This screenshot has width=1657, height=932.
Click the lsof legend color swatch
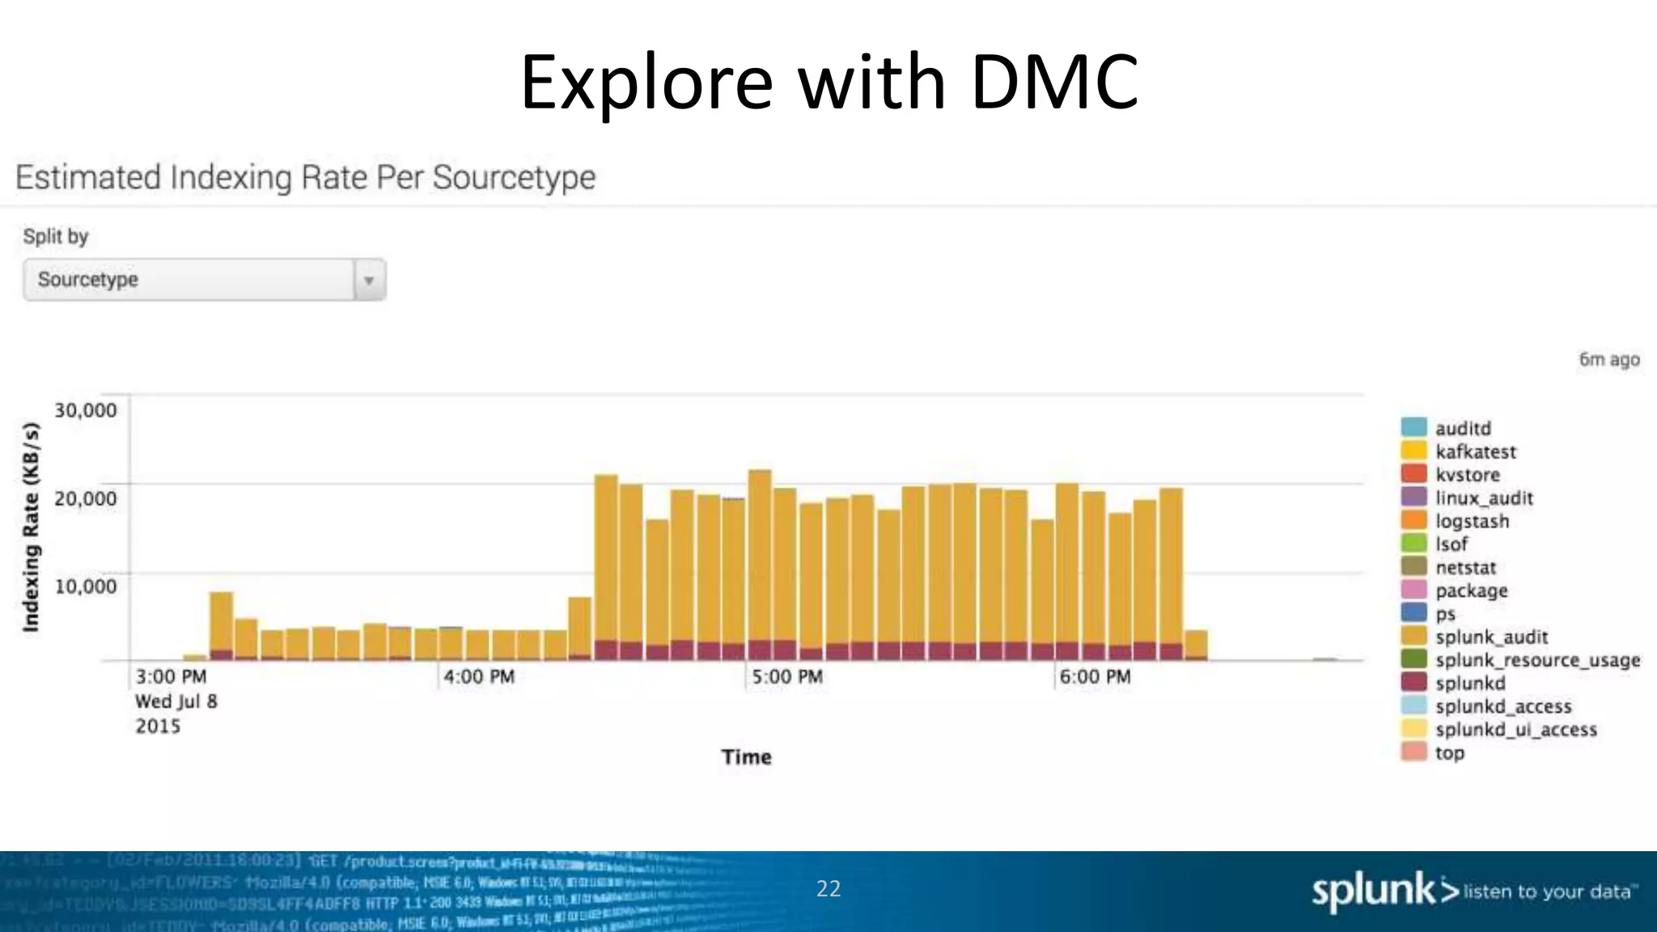point(1413,543)
